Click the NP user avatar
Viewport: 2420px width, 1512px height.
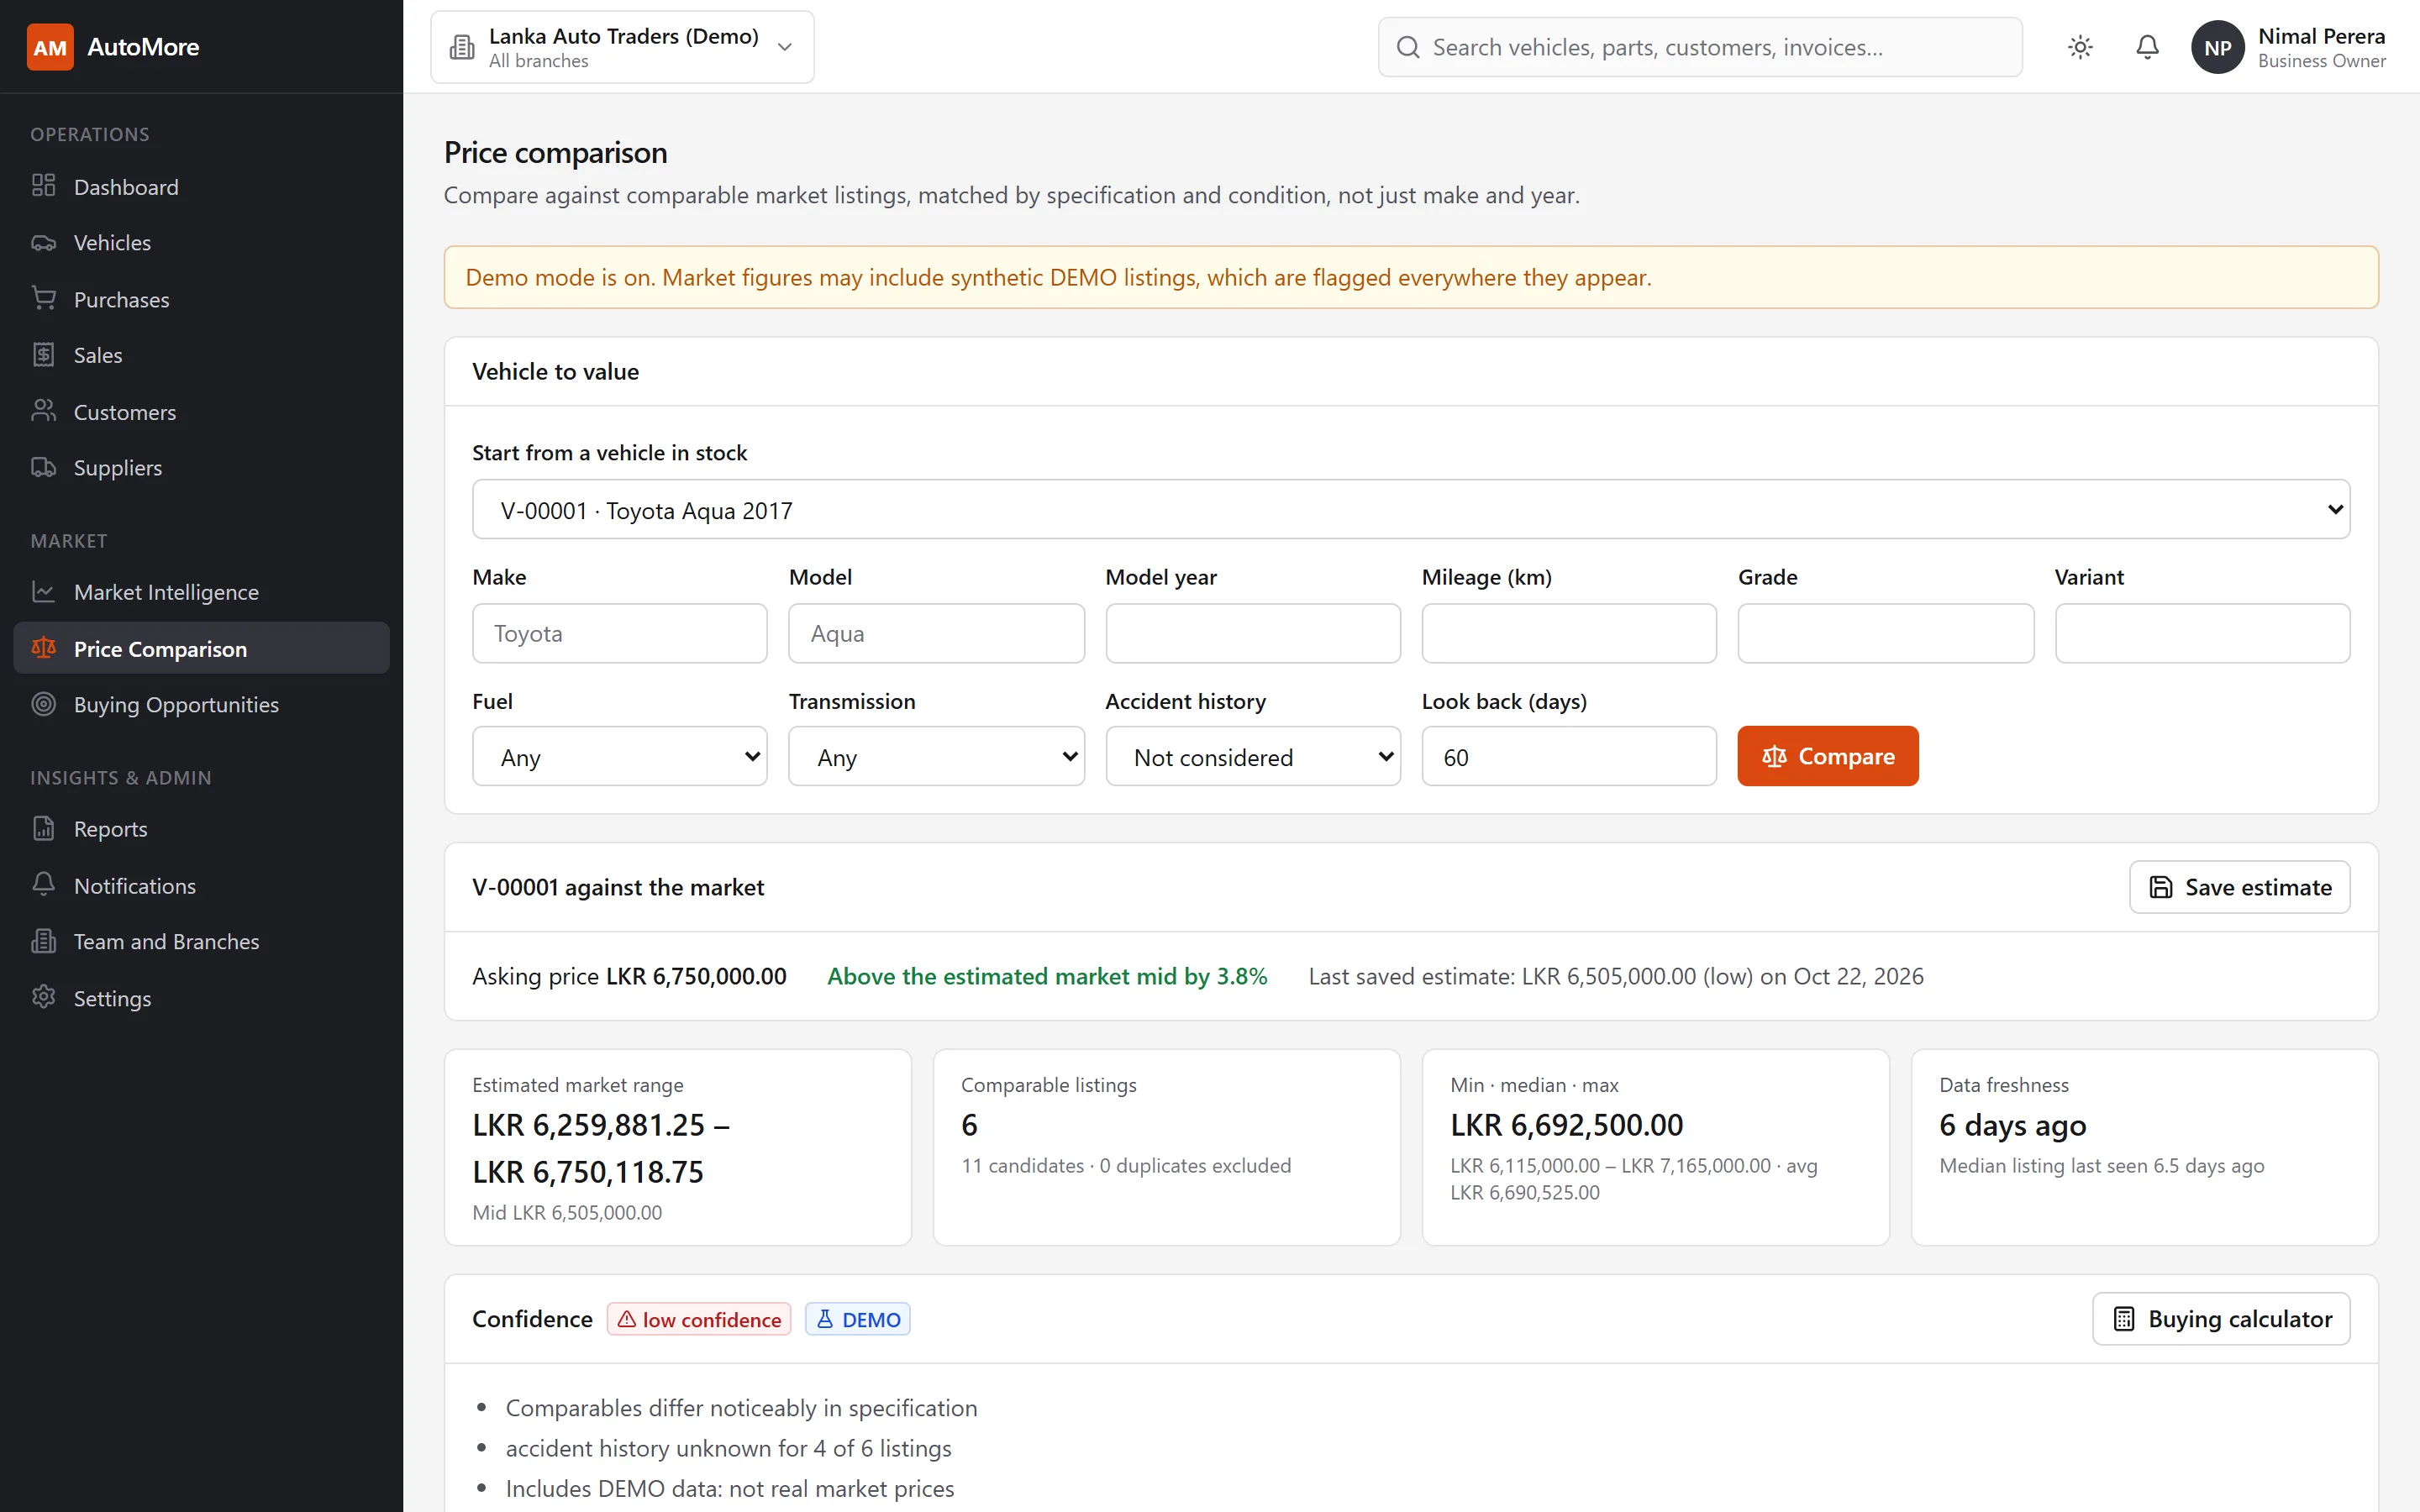[2217, 47]
